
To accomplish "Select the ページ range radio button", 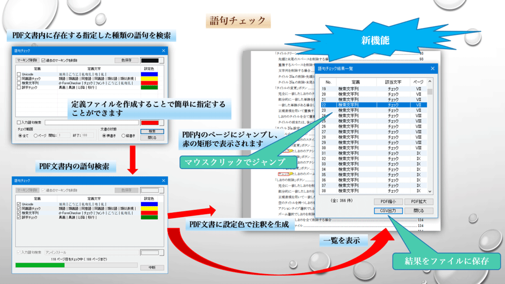I will [x=36, y=135].
